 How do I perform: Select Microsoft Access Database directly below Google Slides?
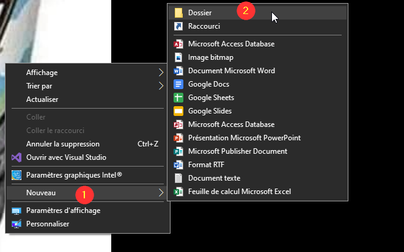point(257,124)
